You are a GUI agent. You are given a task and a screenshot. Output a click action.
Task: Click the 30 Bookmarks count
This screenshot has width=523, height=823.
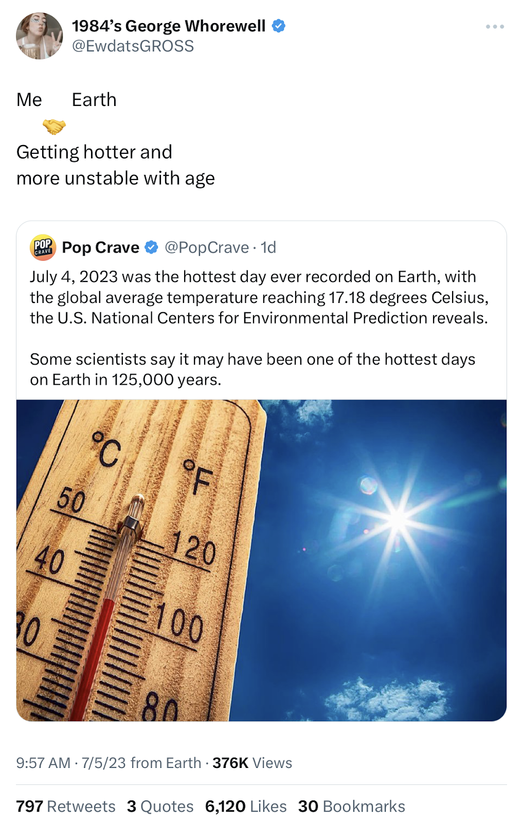tap(351, 806)
